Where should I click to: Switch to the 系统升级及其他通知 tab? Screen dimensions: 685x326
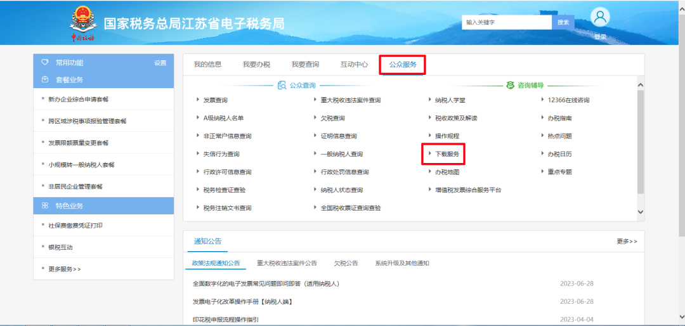click(x=402, y=263)
